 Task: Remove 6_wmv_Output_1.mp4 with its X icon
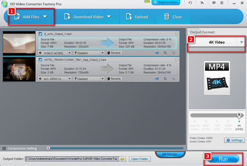coord(177,34)
